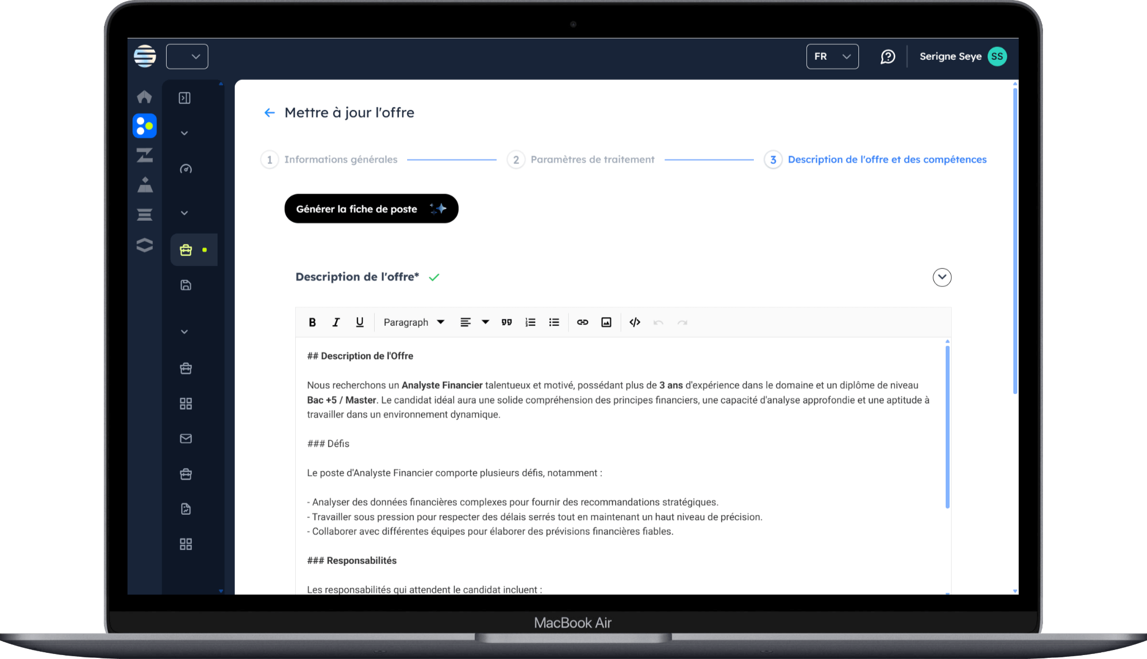Insert a bulleted list

coord(554,322)
